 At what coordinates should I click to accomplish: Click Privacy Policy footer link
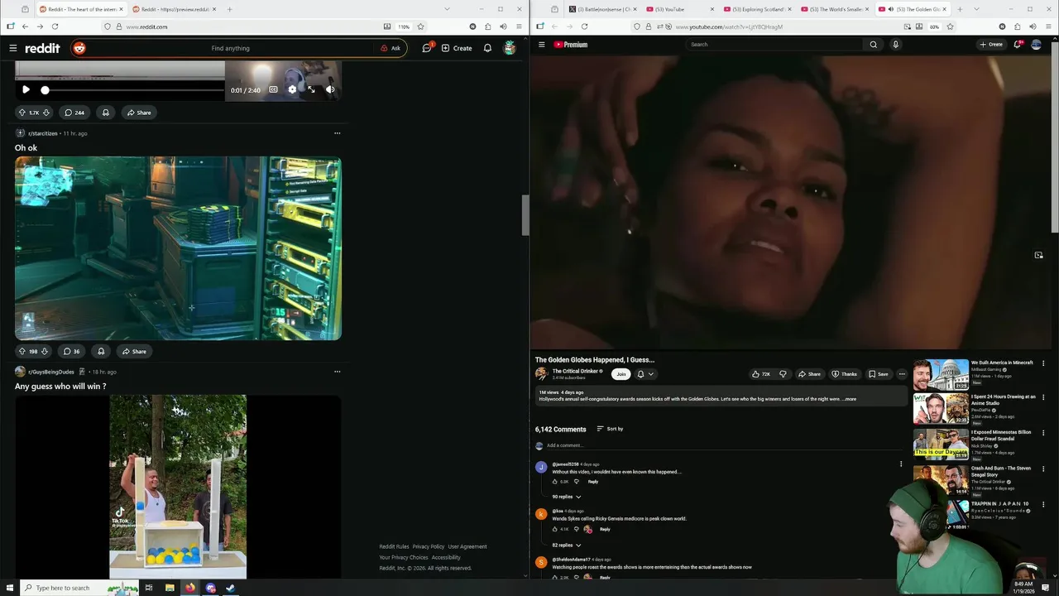(429, 546)
